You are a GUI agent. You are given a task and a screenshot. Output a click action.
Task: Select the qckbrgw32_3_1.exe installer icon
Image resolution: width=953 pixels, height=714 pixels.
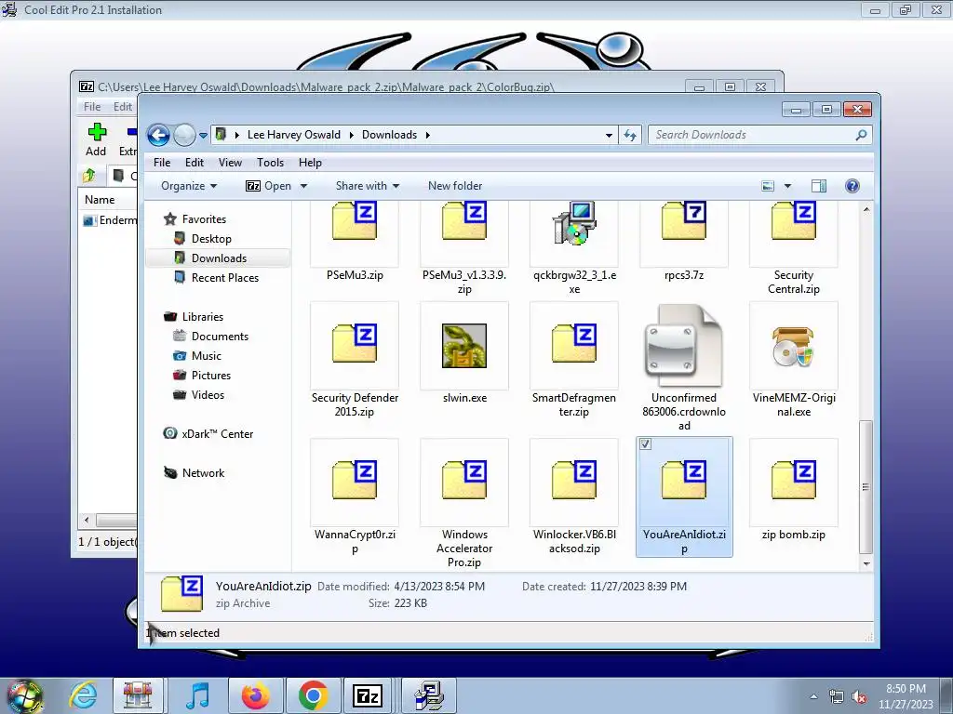coord(574,223)
